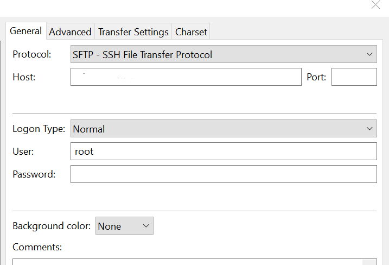389x265 pixels.
Task: Expand the Background color dropdown
Action: pos(125,226)
